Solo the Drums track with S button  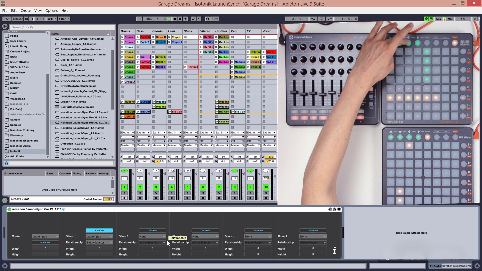[124, 193]
